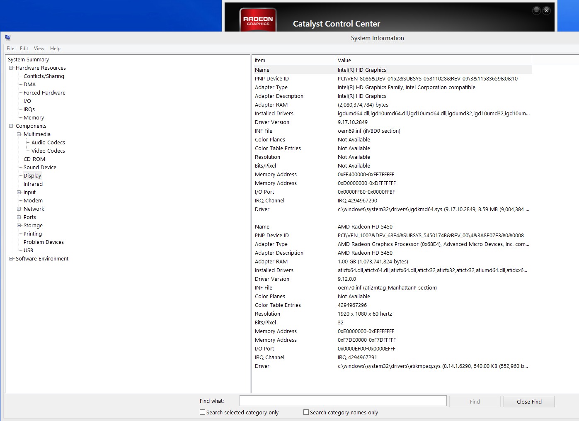The height and width of the screenshot is (421, 579).
Task: Expand the Input node
Action: coord(19,192)
